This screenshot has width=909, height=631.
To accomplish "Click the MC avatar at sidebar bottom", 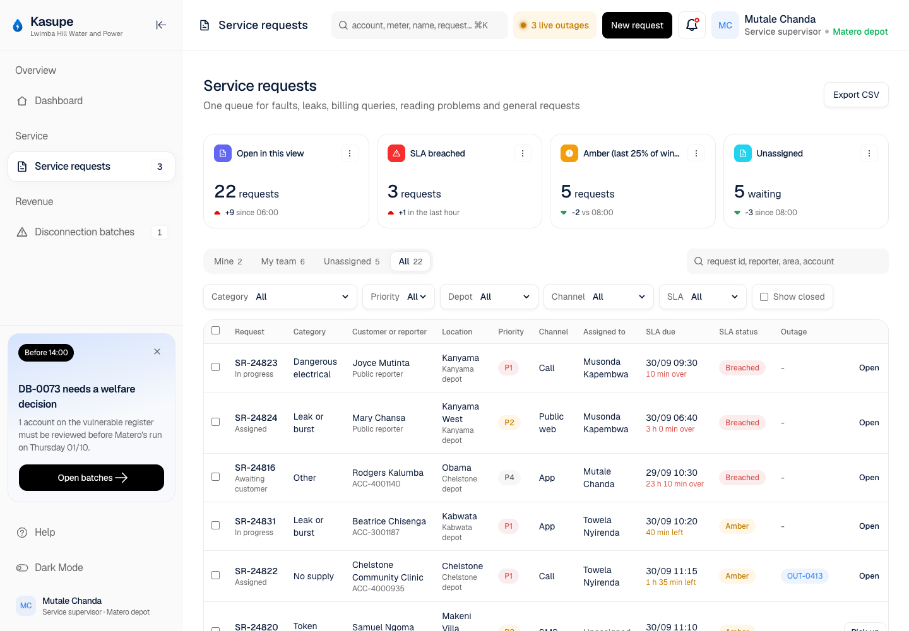I will pyautogui.click(x=26, y=606).
